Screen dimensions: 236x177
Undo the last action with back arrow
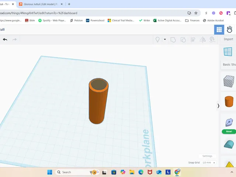5,39
